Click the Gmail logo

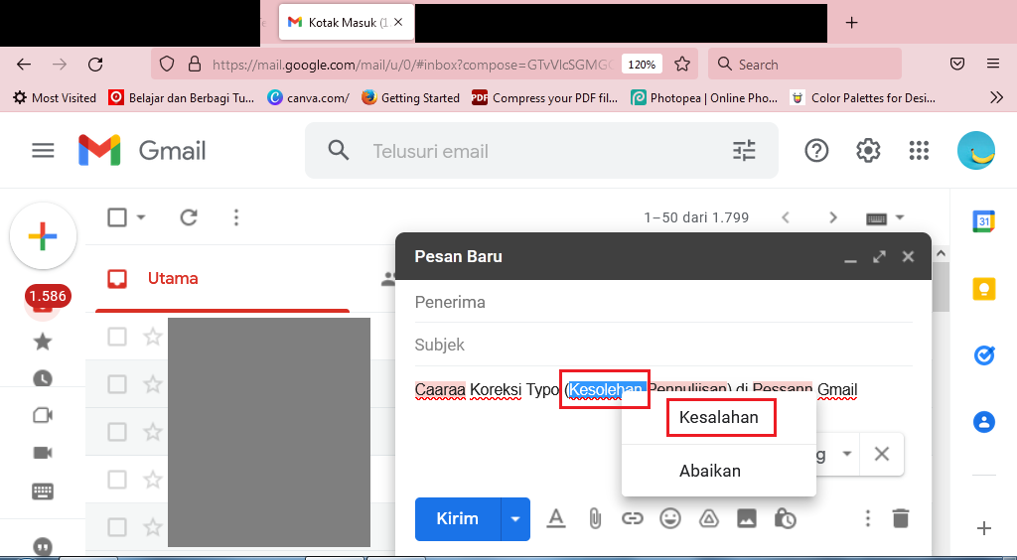(x=142, y=151)
